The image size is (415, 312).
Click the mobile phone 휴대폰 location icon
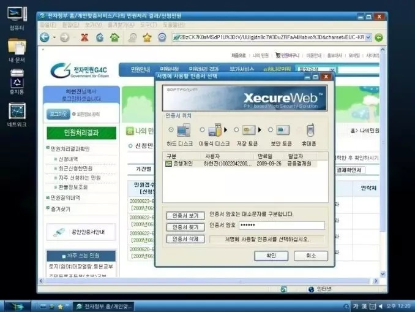[x=310, y=130]
